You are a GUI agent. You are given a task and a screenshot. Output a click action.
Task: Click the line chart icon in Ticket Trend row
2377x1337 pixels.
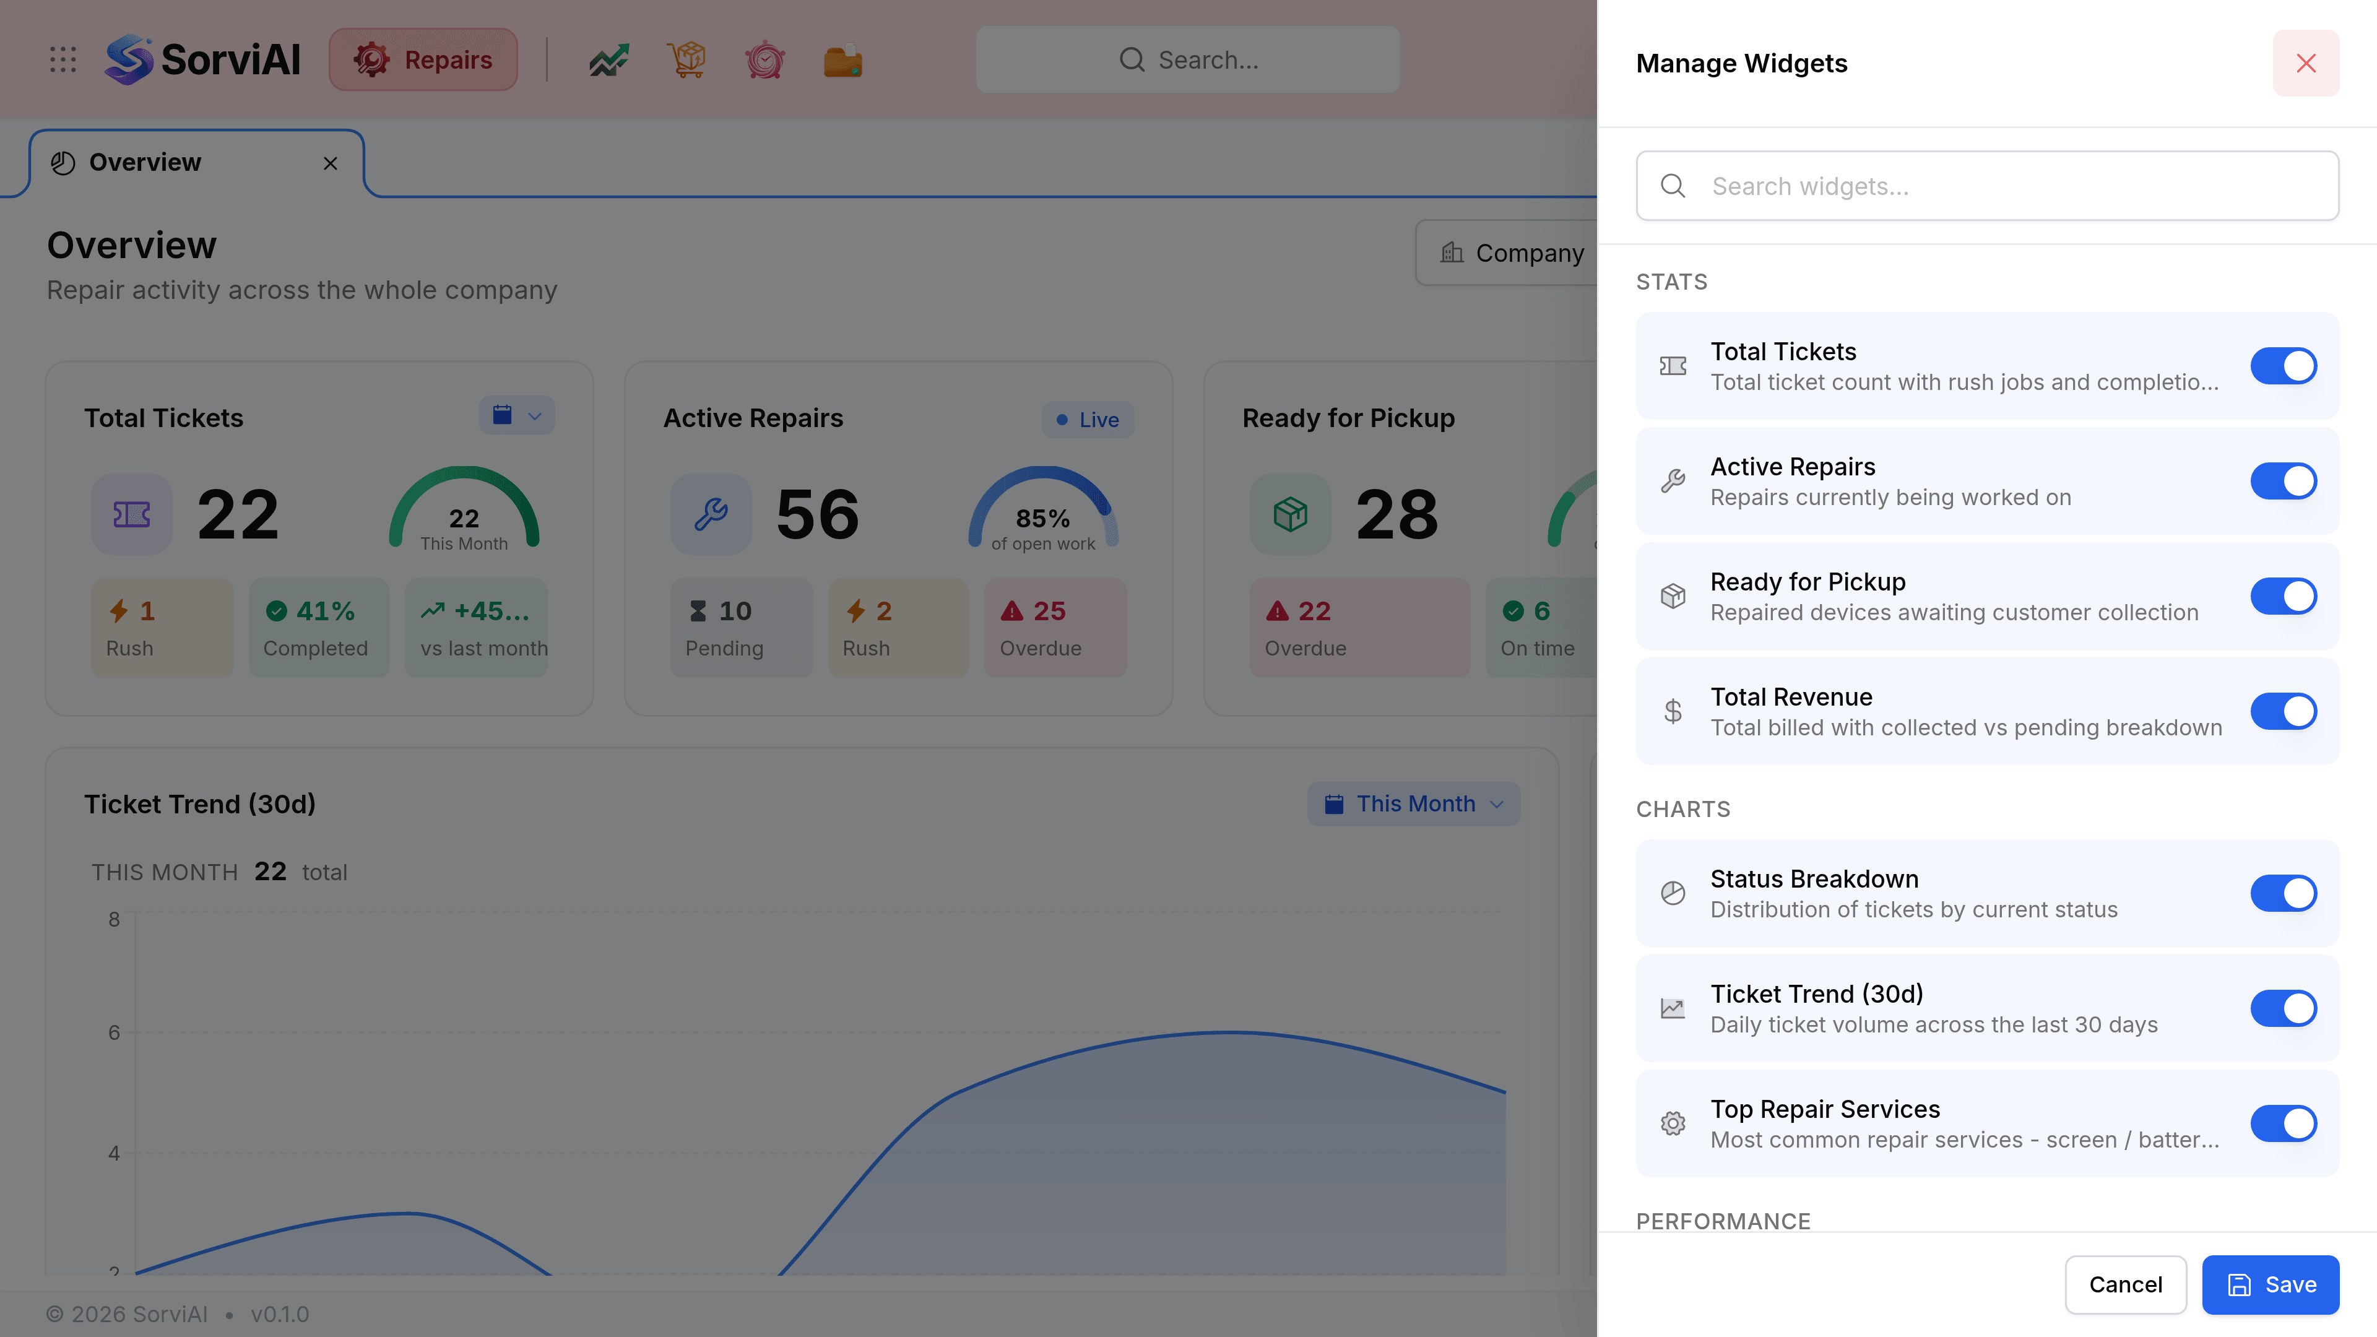(x=1673, y=1008)
